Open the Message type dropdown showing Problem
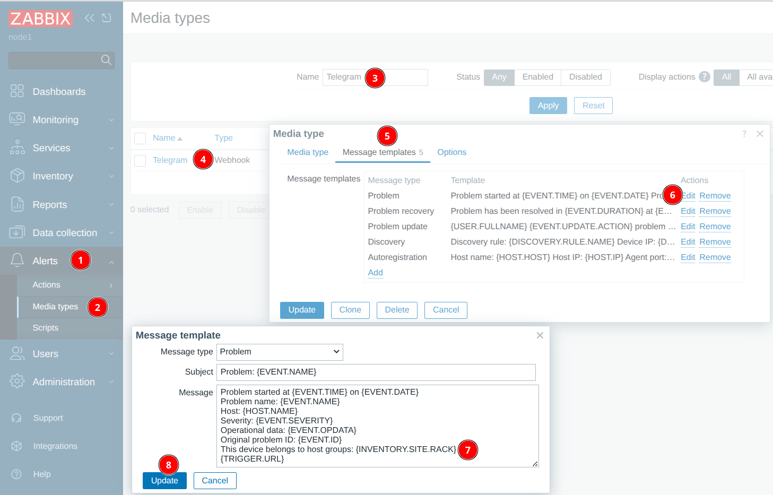The image size is (773, 495). pos(280,352)
